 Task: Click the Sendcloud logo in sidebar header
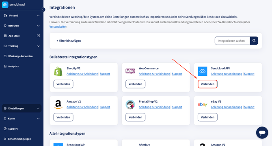click(13, 4)
